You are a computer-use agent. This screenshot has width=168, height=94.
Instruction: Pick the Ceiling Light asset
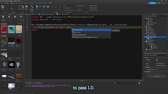(4, 76)
